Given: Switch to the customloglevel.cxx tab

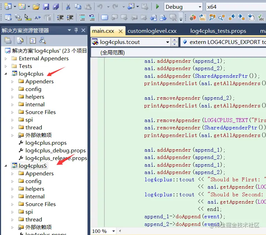Looking at the screenshot, I should tap(152, 31).
